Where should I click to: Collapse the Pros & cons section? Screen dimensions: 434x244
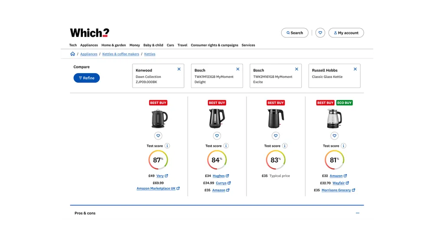(358, 213)
